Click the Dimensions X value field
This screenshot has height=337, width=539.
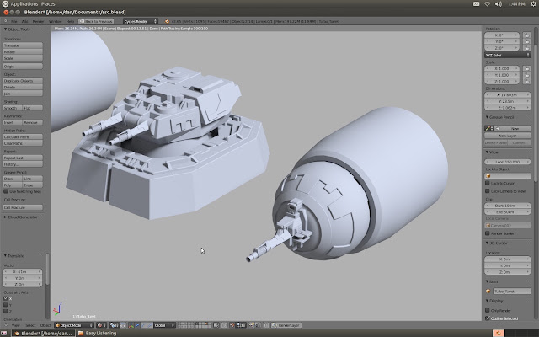point(507,94)
